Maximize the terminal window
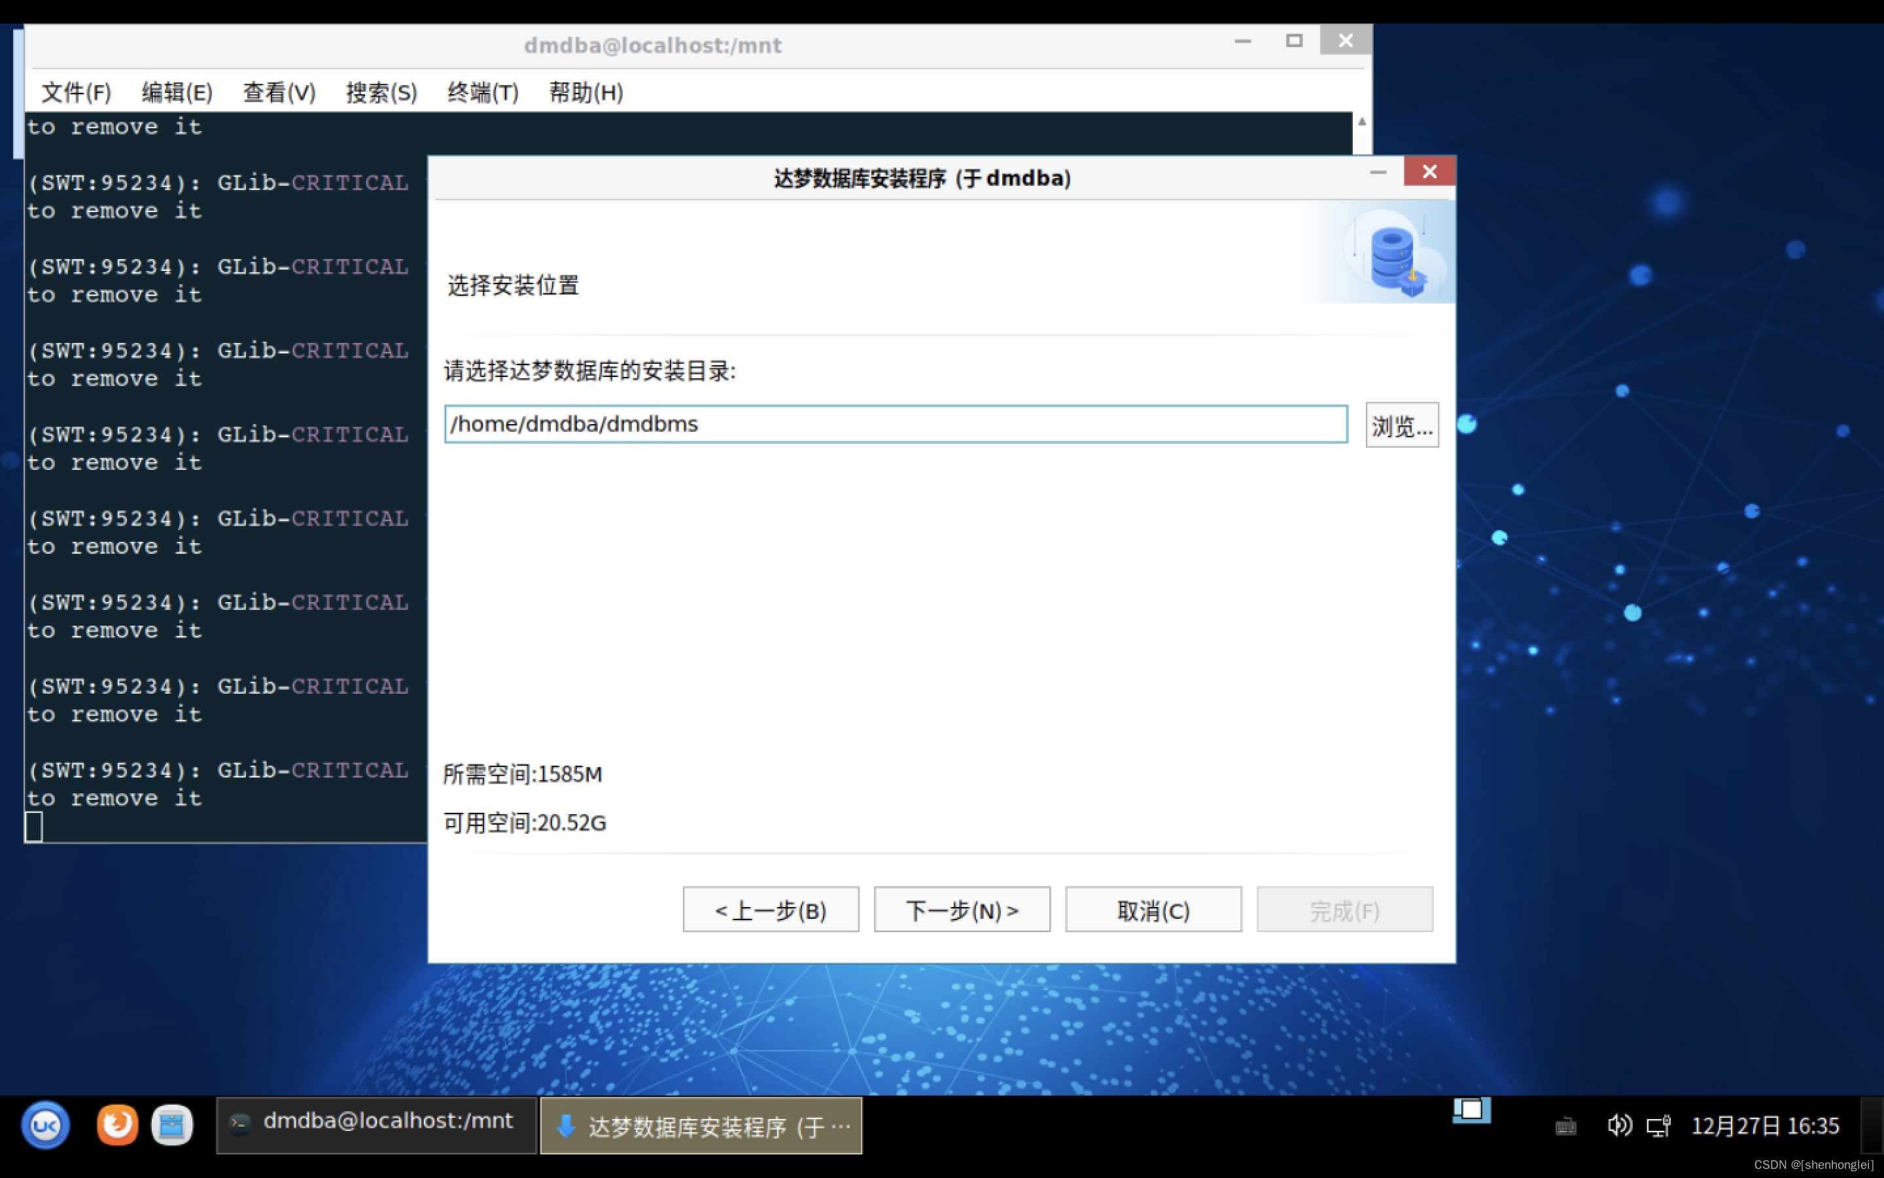 1294,41
